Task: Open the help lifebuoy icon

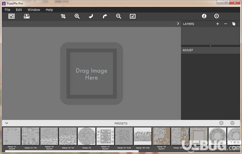Action: pos(217,16)
